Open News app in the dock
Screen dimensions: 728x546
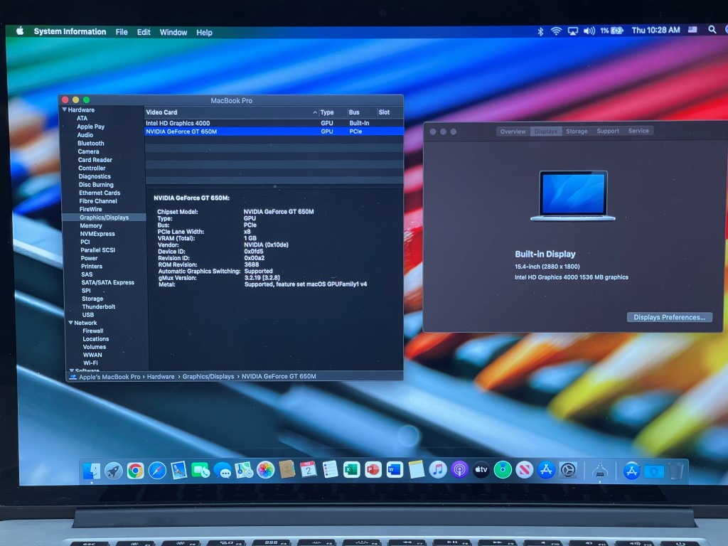tap(524, 470)
